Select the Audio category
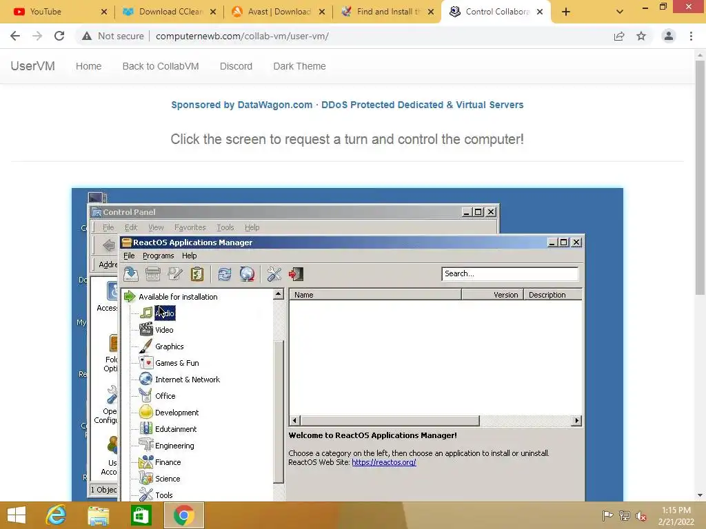The image size is (706, 529). click(165, 313)
